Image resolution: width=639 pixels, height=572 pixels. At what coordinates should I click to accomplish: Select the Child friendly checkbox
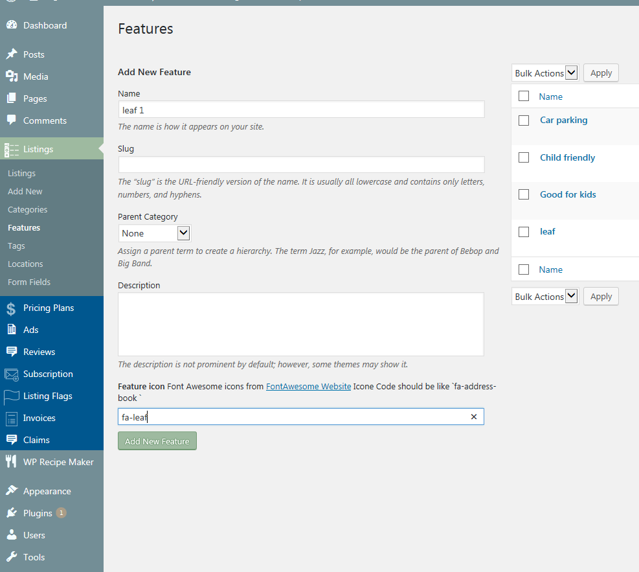524,157
